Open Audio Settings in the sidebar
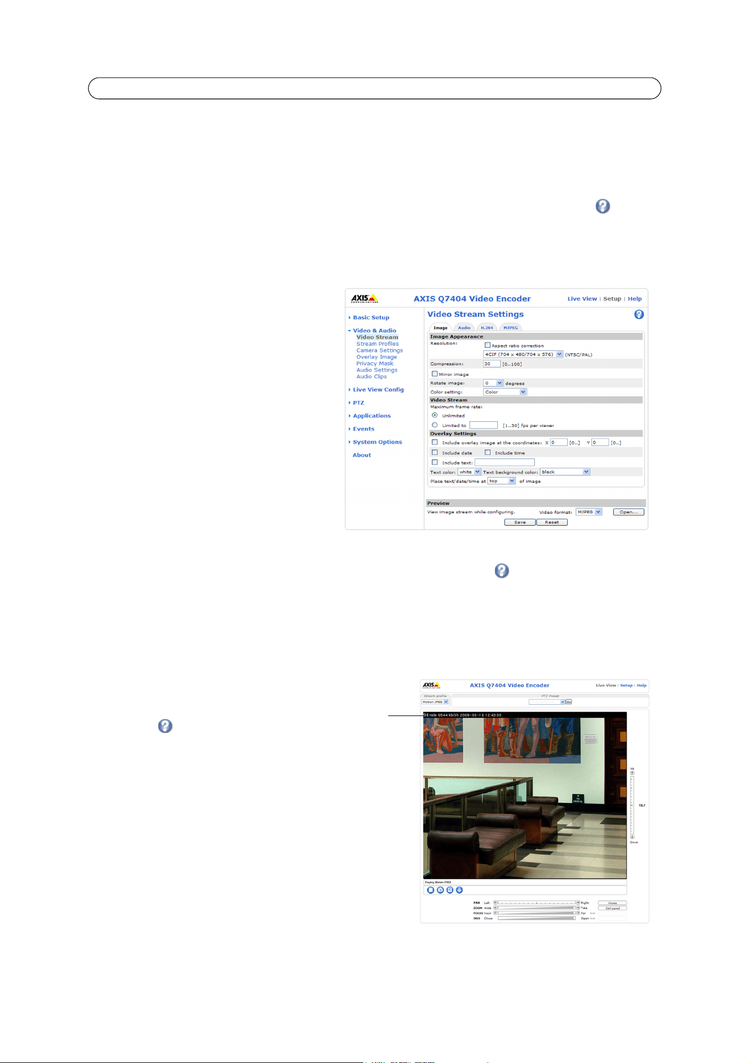The width and height of the screenshot is (751, 1063). (377, 370)
